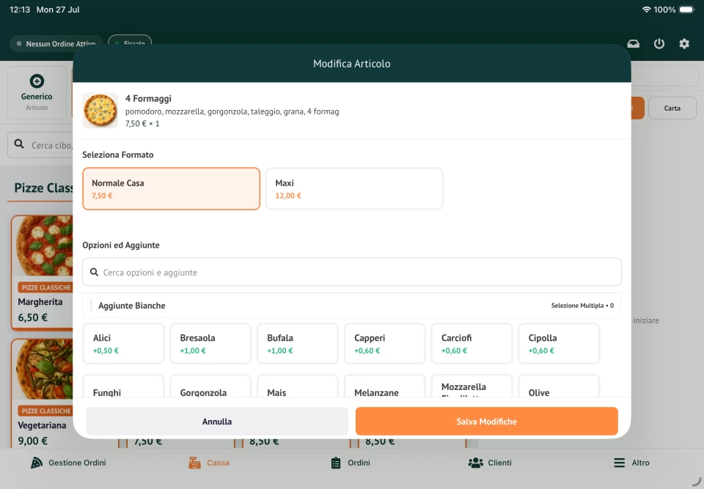Toggle Olive topping

pyautogui.click(x=559, y=387)
